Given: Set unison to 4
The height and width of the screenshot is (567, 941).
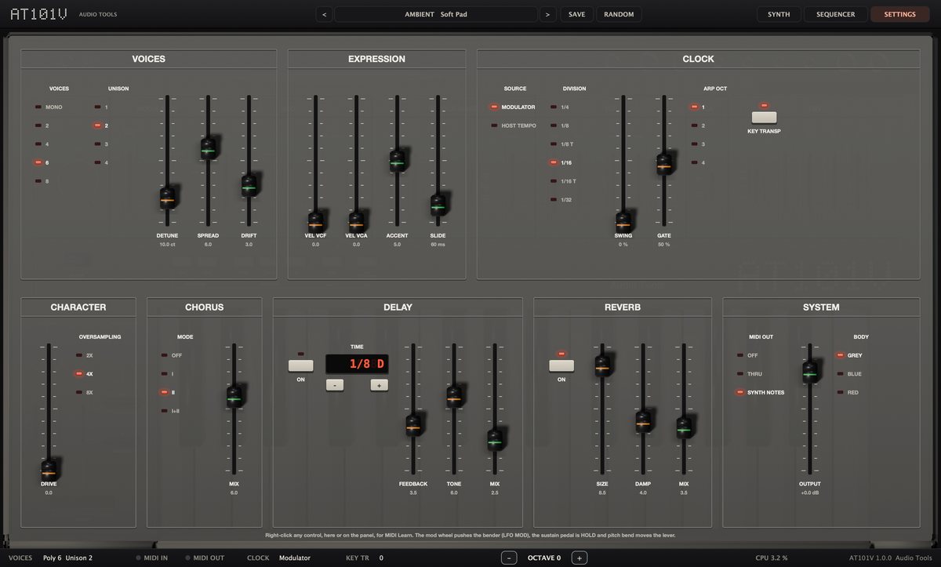Looking at the screenshot, I should point(102,162).
